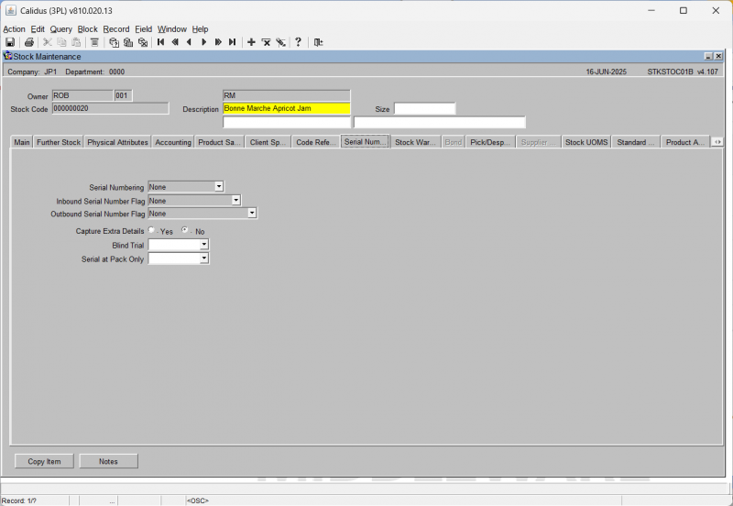The image size is (733, 506).
Task: Click the Print icon in toolbar
Action: (29, 42)
